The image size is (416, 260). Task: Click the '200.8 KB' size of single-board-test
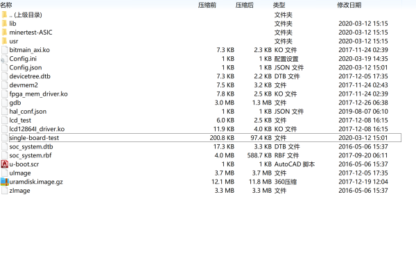(222, 137)
